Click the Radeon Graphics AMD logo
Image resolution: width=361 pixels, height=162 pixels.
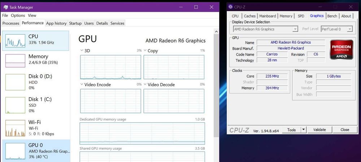342,50
